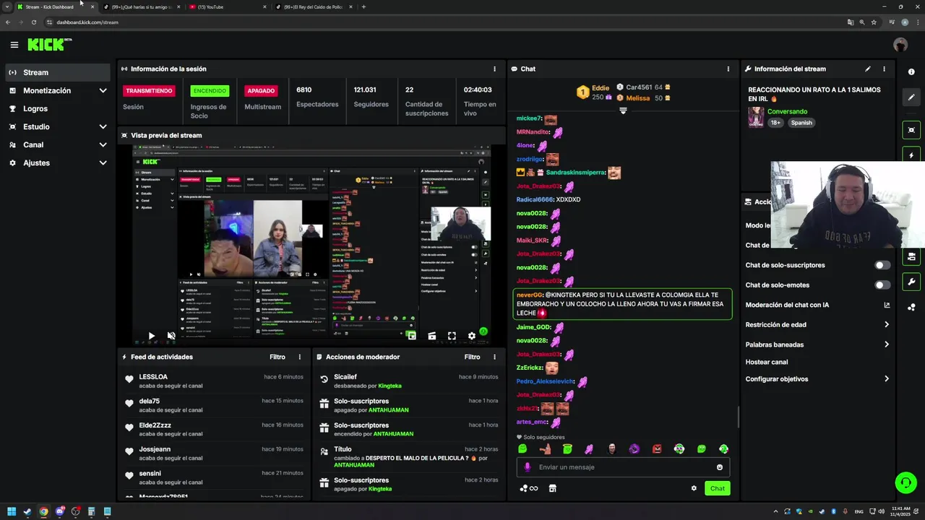The height and width of the screenshot is (520, 925).
Task: Click the chat panel scrollbar
Action: pos(737,417)
